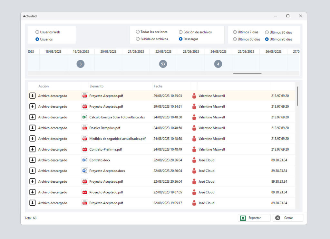Click the download icon in the 29/08/2023 10:35:03 row
Image resolution: width=330 pixels, height=239 pixels.
tap(33, 96)
